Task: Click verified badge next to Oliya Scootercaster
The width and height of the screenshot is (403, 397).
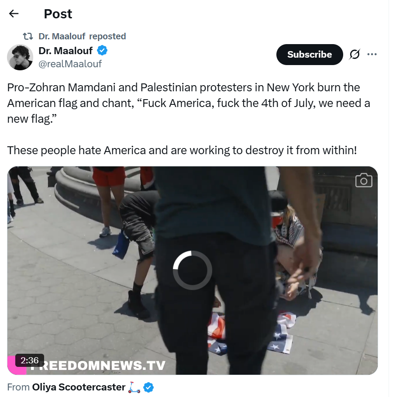Action: pos(148,387)
